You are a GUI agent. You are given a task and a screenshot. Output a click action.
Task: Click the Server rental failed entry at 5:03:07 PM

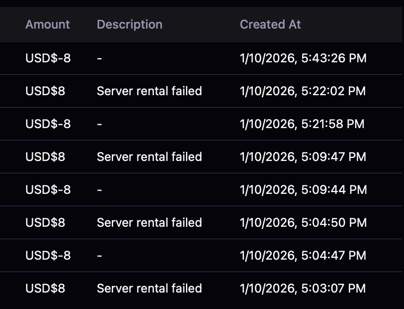point(150,288)
